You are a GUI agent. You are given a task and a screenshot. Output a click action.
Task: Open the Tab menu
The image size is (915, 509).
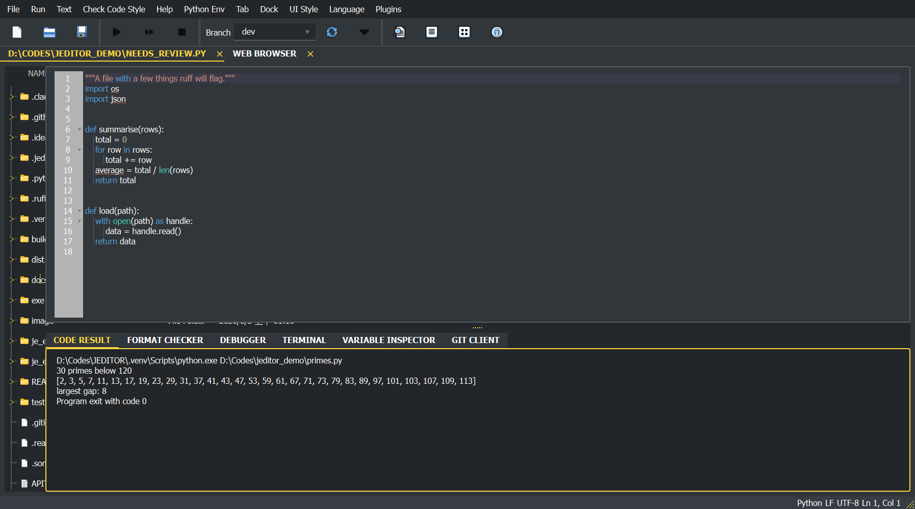pyautogui.click(x=243, y=9)
